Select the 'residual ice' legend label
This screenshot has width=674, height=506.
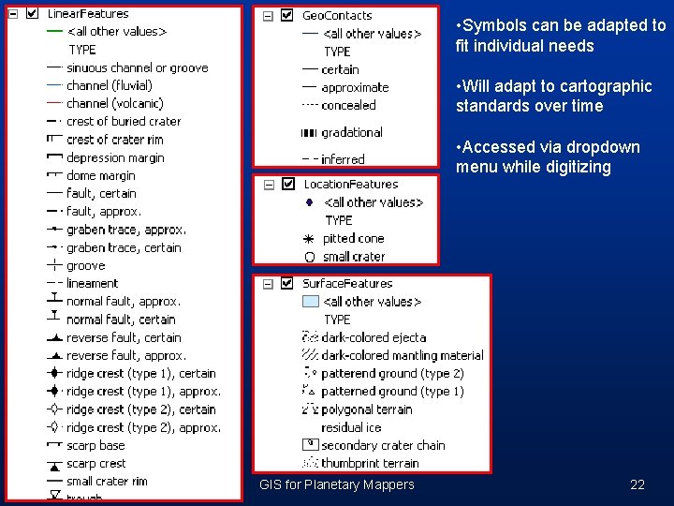click(x=351, y=427)
